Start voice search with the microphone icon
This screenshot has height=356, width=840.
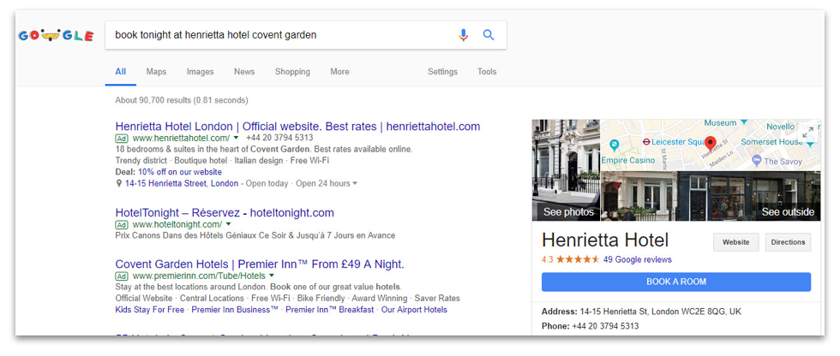(464, 35)
